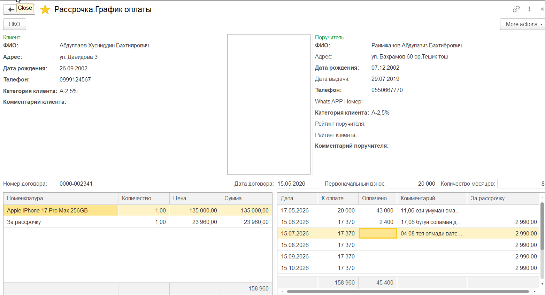
Task: Copy link using the chain icon
Action: pyautogui.click(x=516, y=9)
